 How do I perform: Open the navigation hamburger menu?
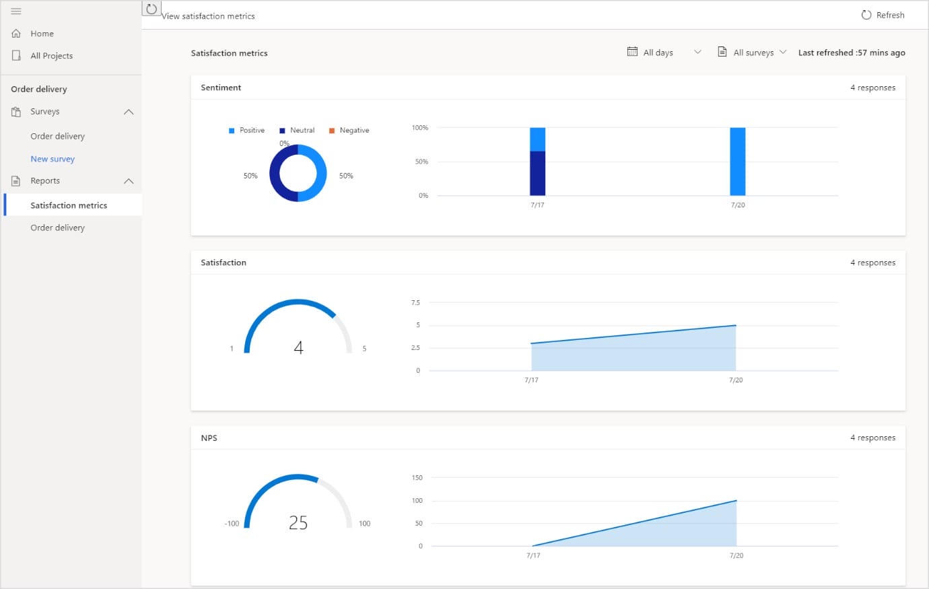16,10
